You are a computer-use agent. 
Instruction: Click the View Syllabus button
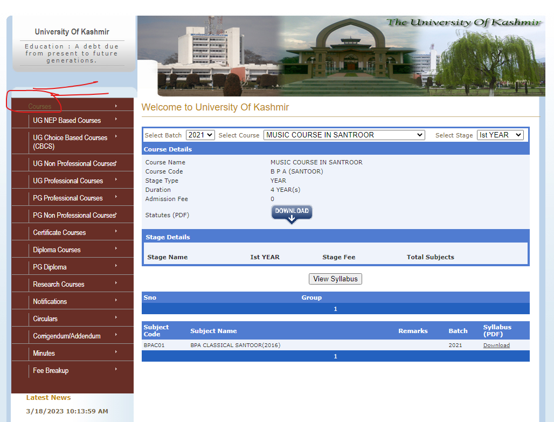[335, 279]
